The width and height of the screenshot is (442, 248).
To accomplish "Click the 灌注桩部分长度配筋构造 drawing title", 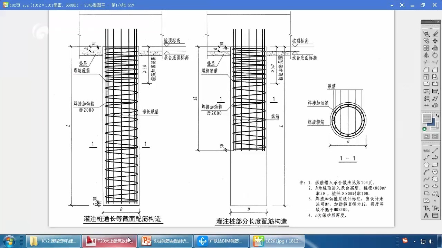I will pos(252,221).
